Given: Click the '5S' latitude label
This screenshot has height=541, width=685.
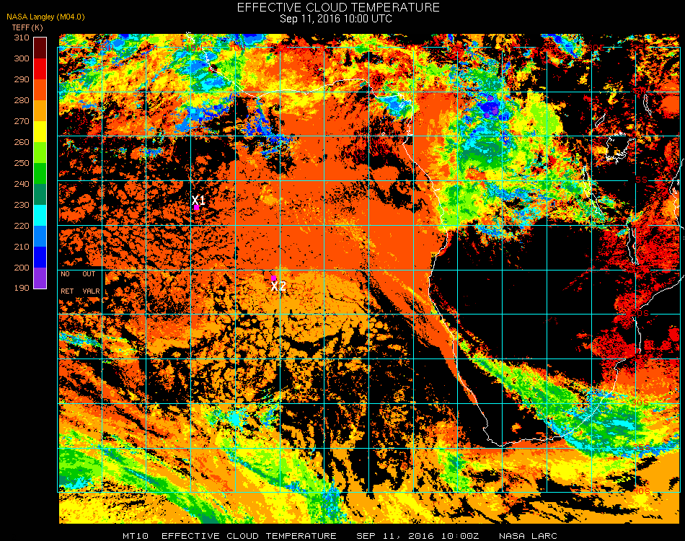Looking at the screenshot, I should (x=642, y=180).
